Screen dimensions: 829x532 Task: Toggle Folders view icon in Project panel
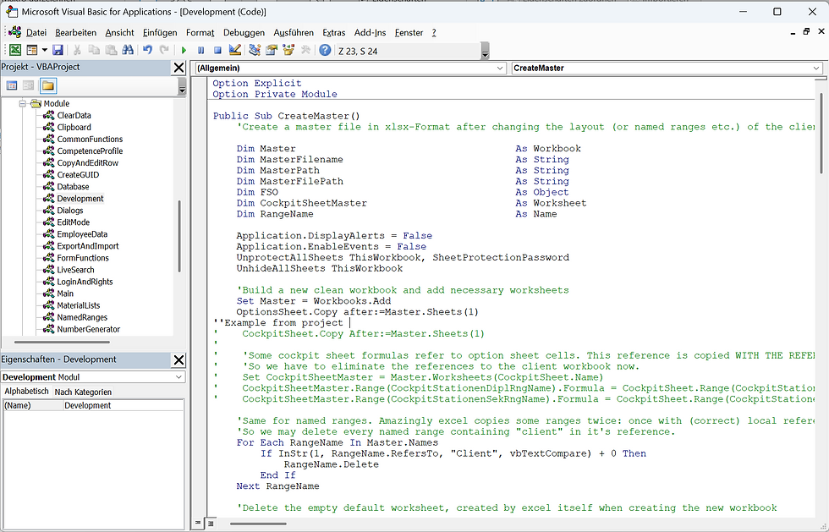48,85
